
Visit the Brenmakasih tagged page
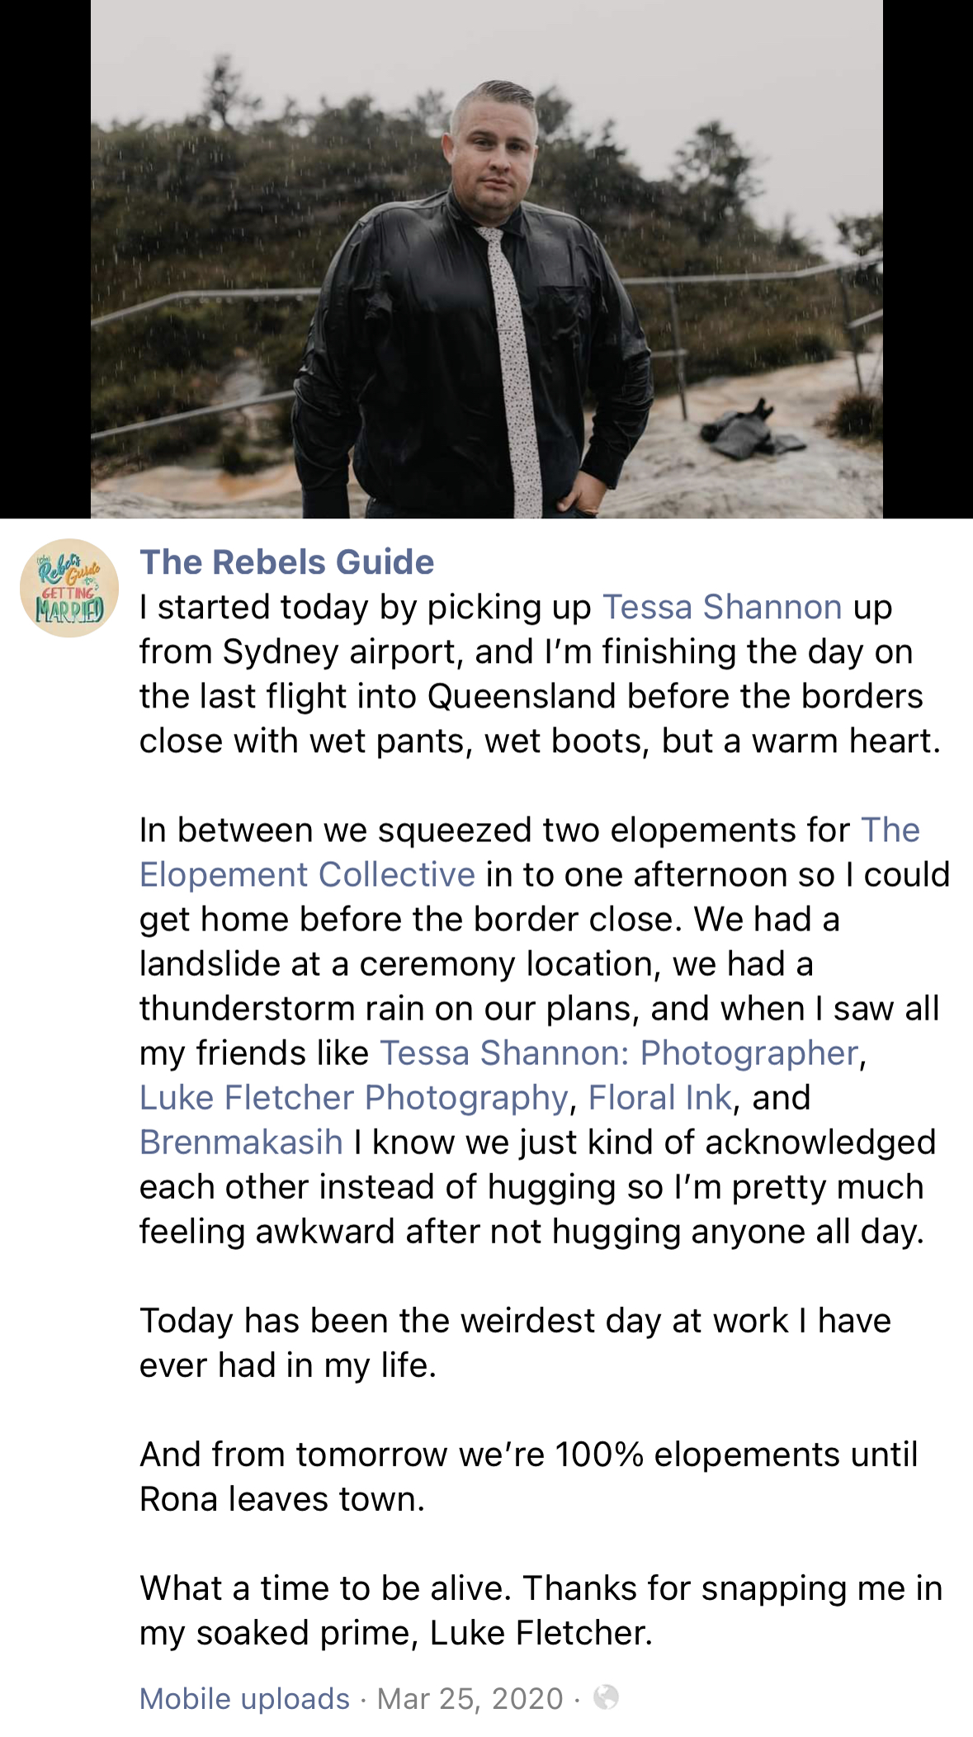point(241,1142)
